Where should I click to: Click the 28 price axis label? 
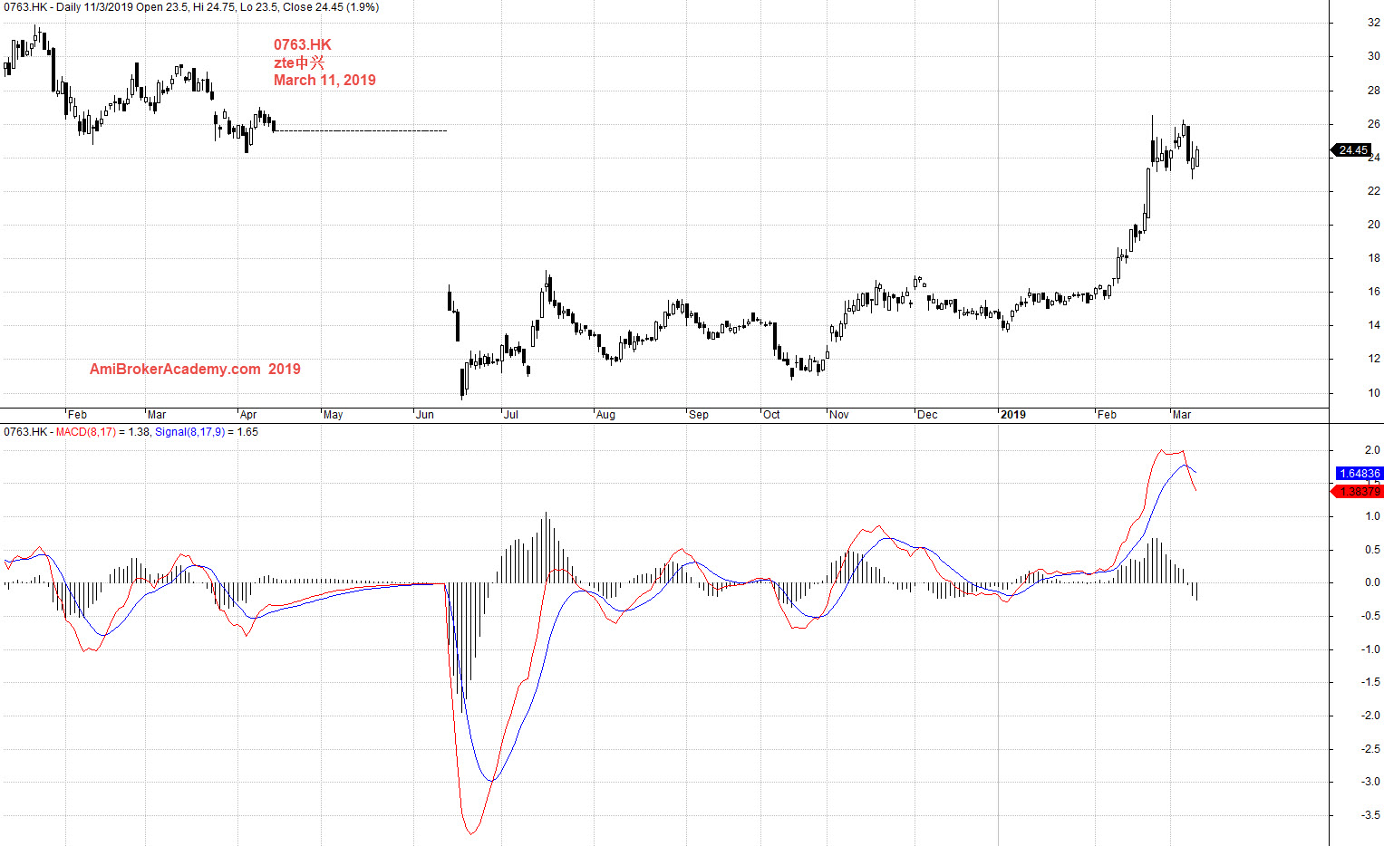click(1374, 91)
